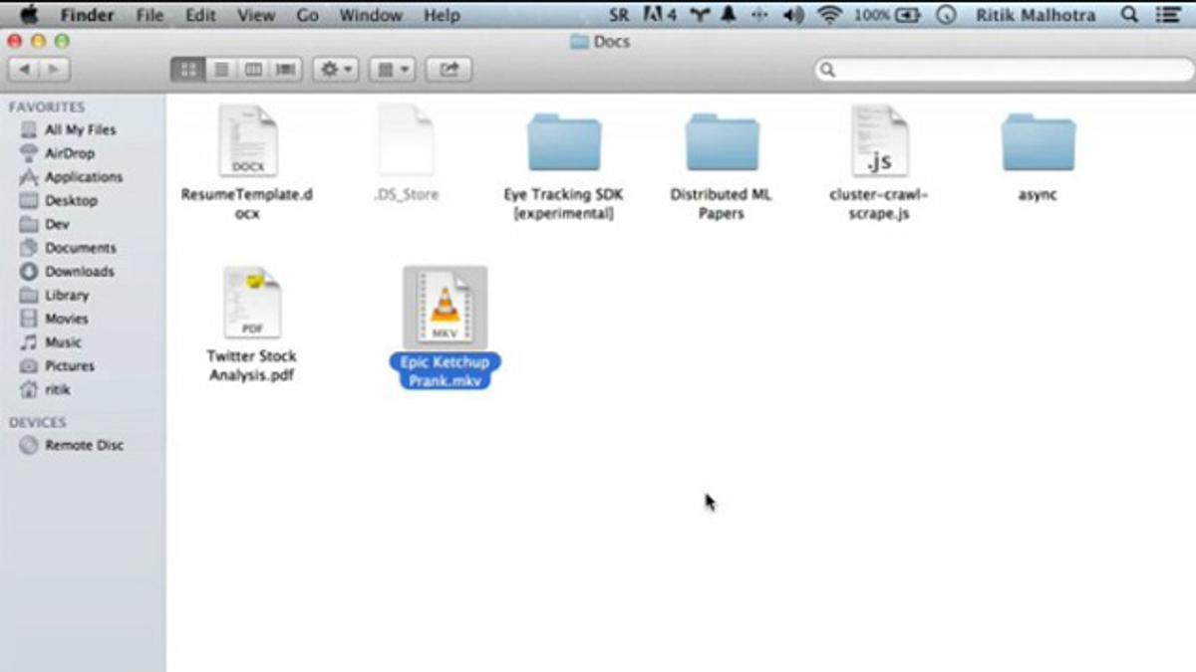
Task: Click the battery 100% indicator
Action: (x=887, y=15)
